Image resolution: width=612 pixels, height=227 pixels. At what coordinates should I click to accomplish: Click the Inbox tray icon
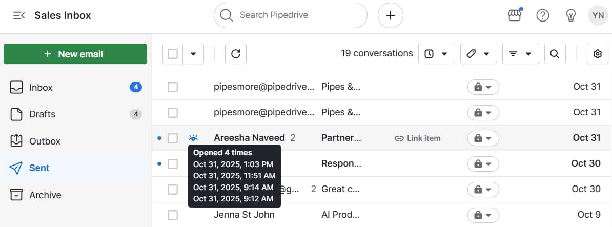click(16, 88)
